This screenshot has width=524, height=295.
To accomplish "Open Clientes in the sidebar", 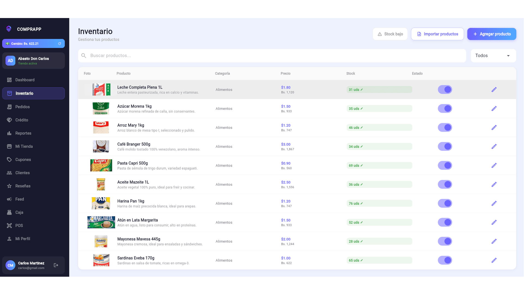I will coord(33,173).
